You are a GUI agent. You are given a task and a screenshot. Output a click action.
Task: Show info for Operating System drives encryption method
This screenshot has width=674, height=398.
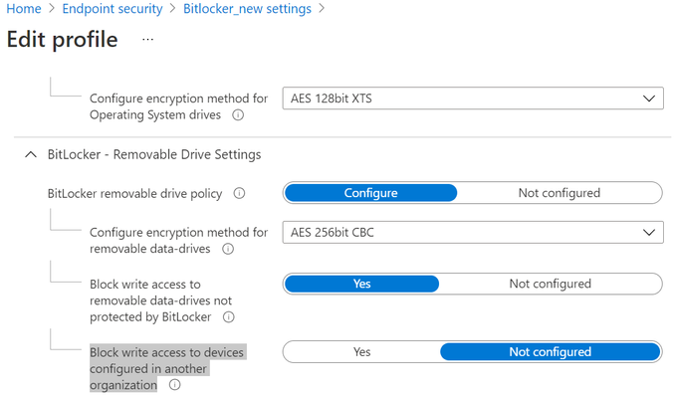(238, 115)
